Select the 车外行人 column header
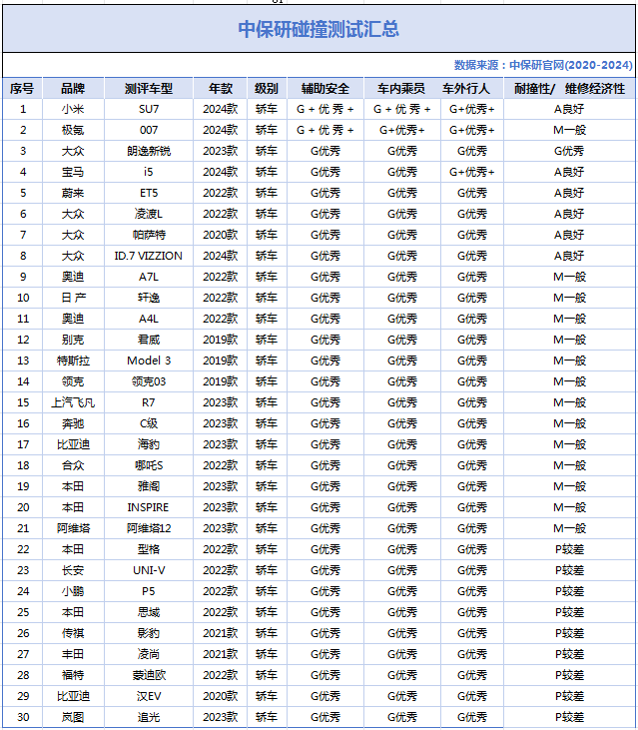Viewport: 638px width, 730px height. [x=472, y=88]
